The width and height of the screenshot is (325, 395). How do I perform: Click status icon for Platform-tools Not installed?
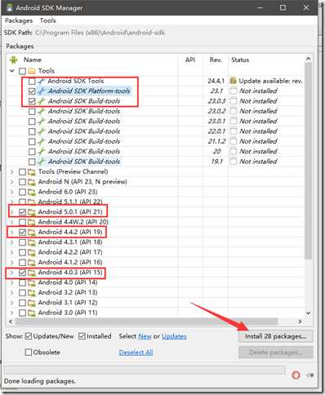234,91
